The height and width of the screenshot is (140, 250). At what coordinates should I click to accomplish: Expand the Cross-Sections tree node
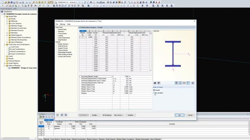(7, 23)
